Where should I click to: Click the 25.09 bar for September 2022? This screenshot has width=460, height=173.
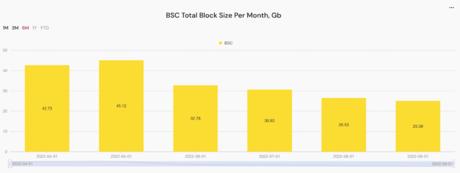coord(418,126)
